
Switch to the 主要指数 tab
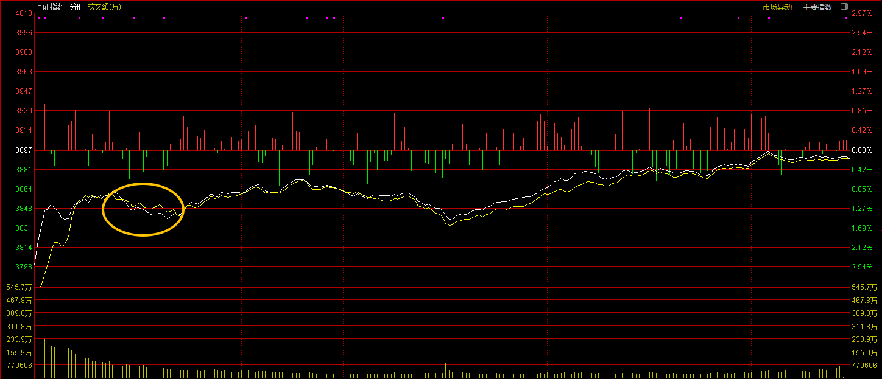(x=817, y=7)
